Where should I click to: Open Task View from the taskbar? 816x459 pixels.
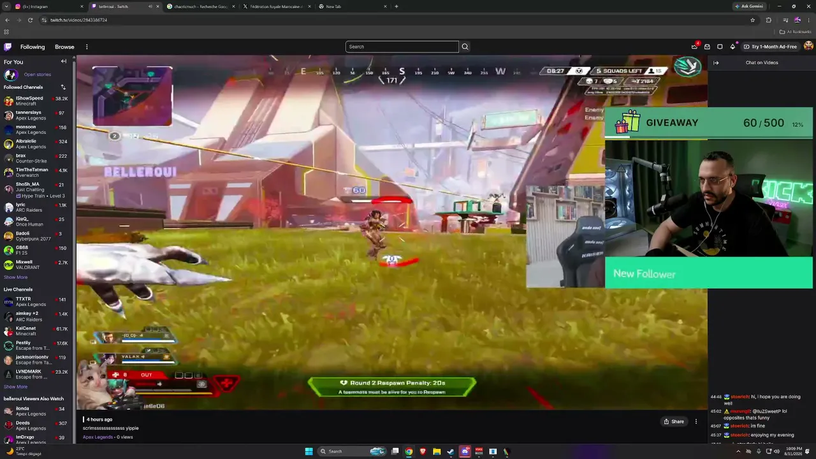click(395, 451)
